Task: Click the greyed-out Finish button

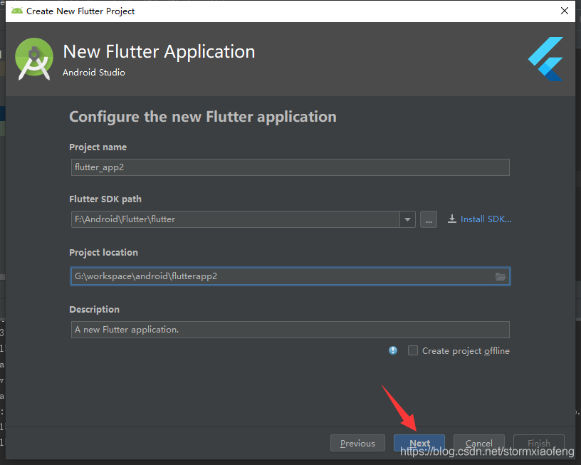Action: pyautogui.click(x=539, y=443)
